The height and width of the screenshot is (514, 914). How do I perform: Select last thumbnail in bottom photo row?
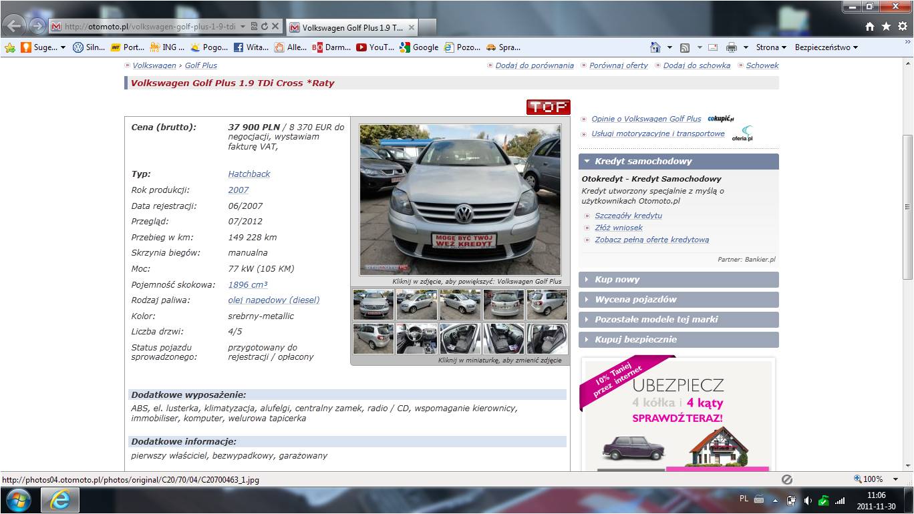click(x=547, y=338)
